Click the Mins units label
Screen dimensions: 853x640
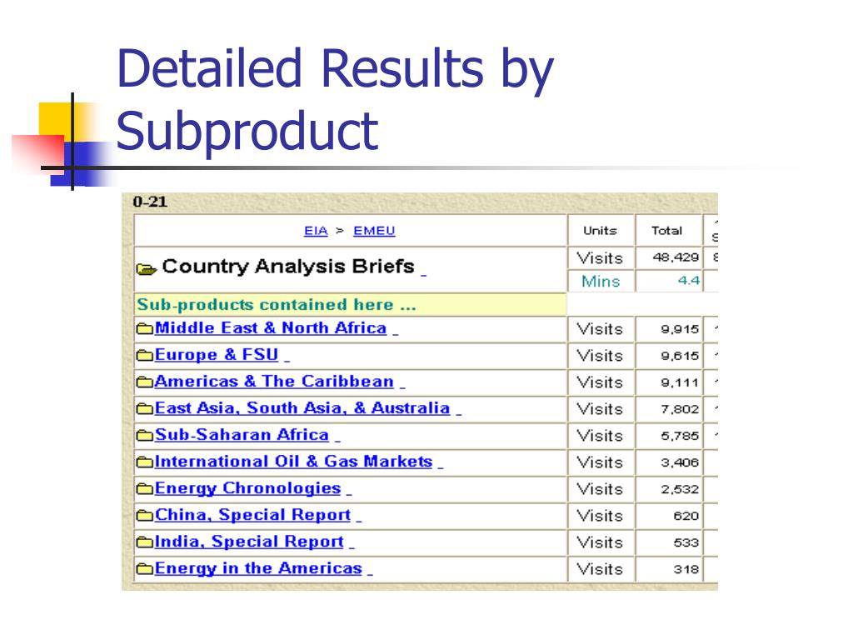[x=601, y=282]
